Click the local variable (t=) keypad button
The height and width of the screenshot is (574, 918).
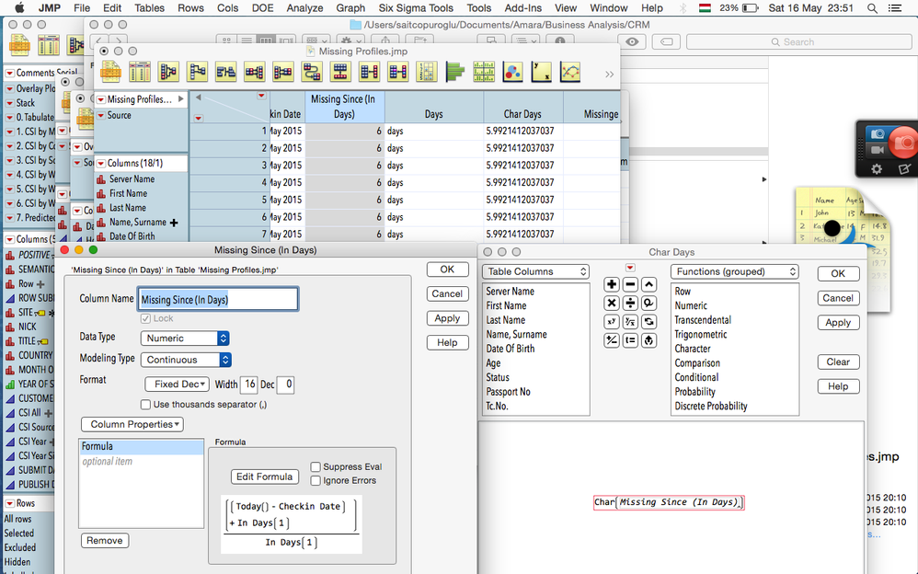point(630,340)
